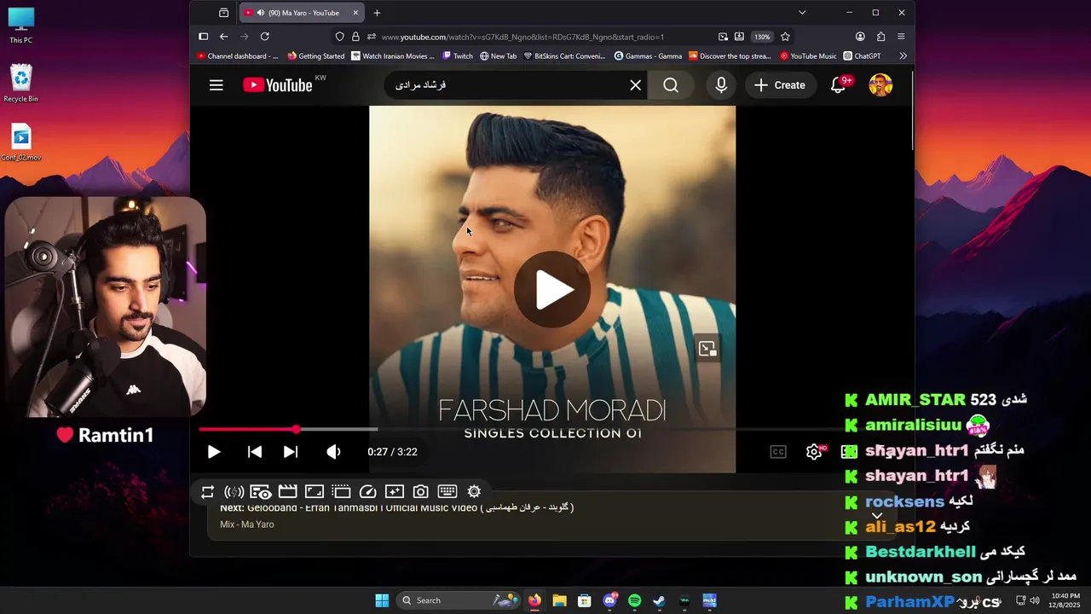Start voice search with microphone
Image resolution: width=1091 pixels, height=614 pixels.
(721, 85)
